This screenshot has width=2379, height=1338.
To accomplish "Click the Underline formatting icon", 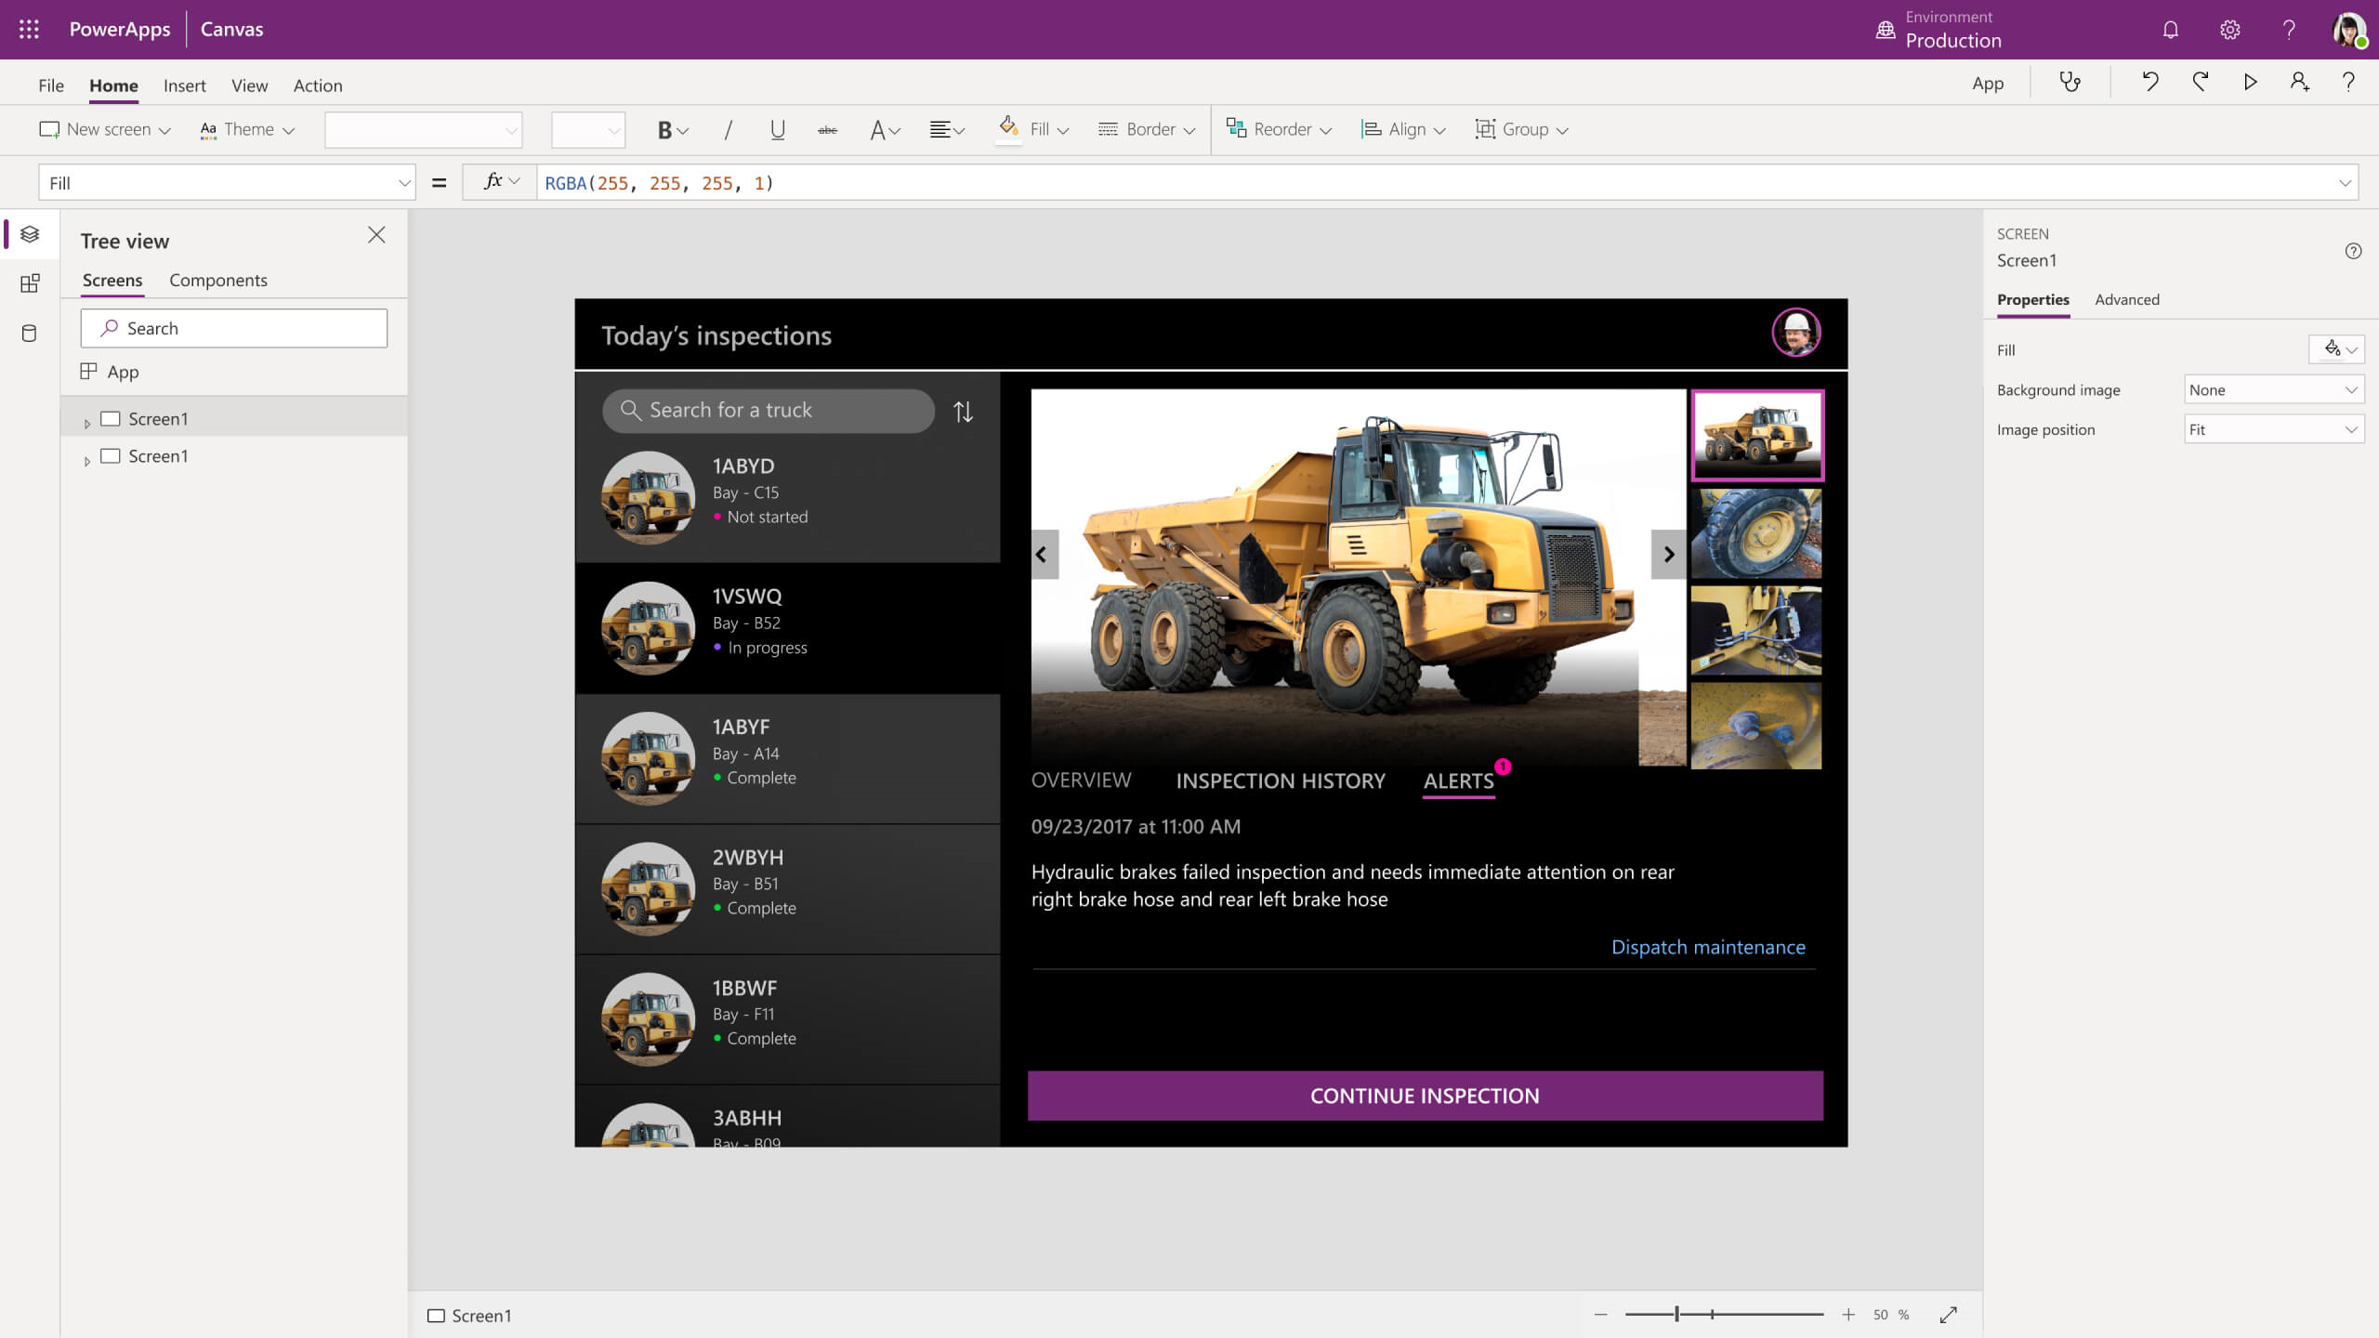I will coord(778,129).
